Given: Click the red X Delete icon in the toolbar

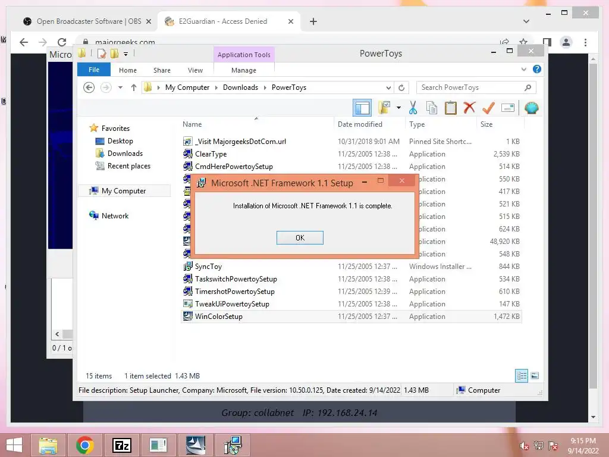Looking at the screenshot, I should [469, 108].
